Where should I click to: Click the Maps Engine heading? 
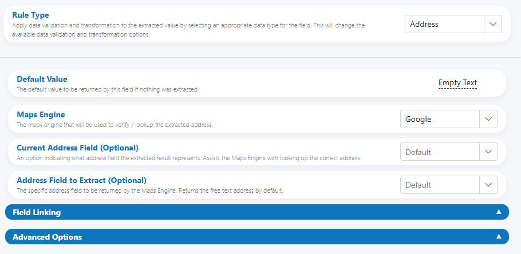coord(41,114)
